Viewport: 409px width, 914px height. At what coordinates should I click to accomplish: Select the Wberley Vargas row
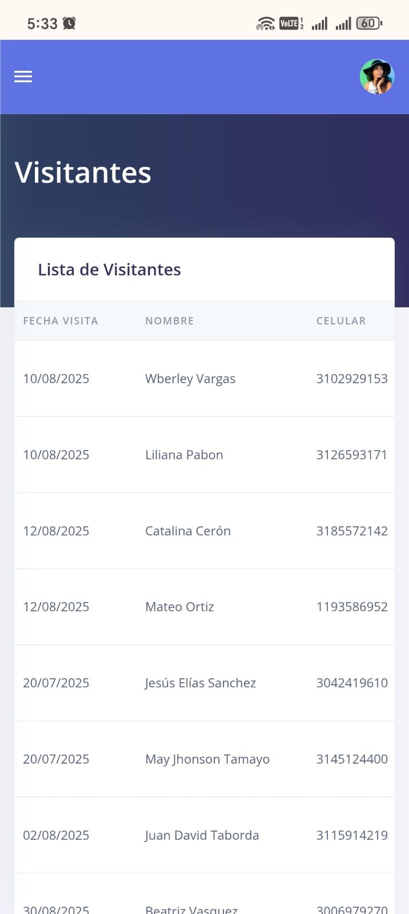pyautogui.click(x=190, y=379)
